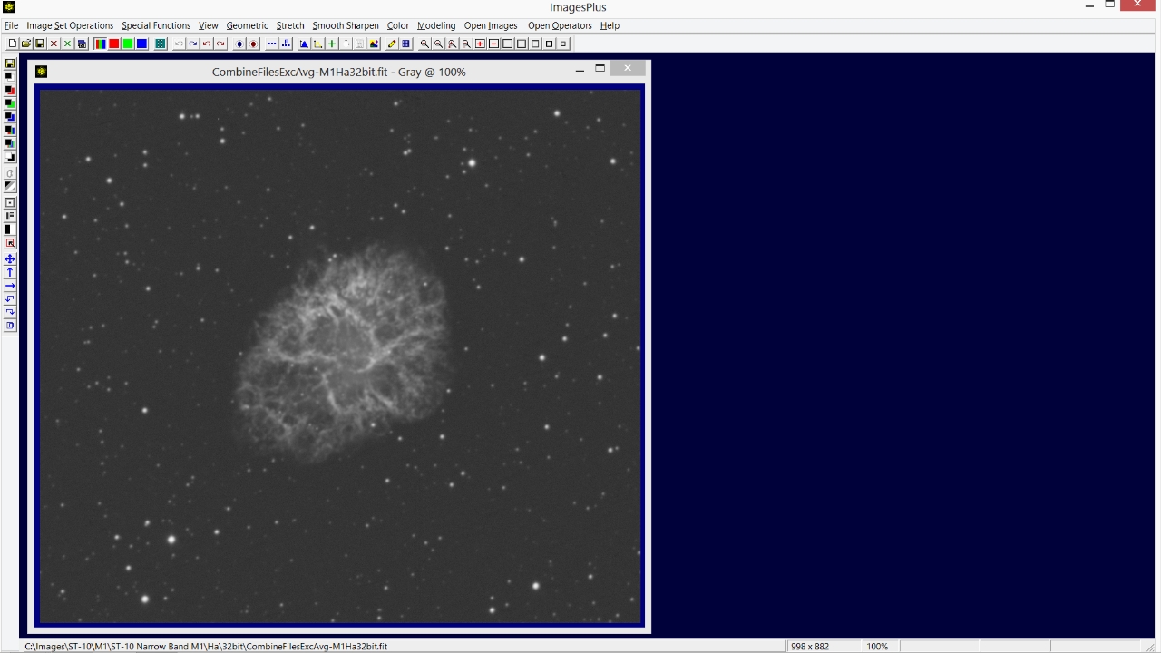Open the Special Functions menu

coord(156,25)
